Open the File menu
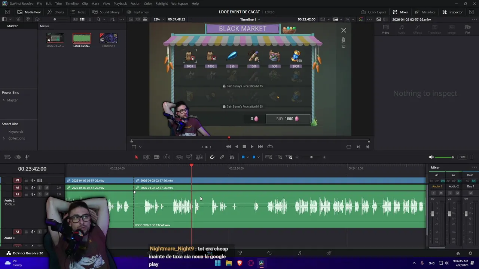This screenshot has height=269, width=479. click(x=39, y=3)
